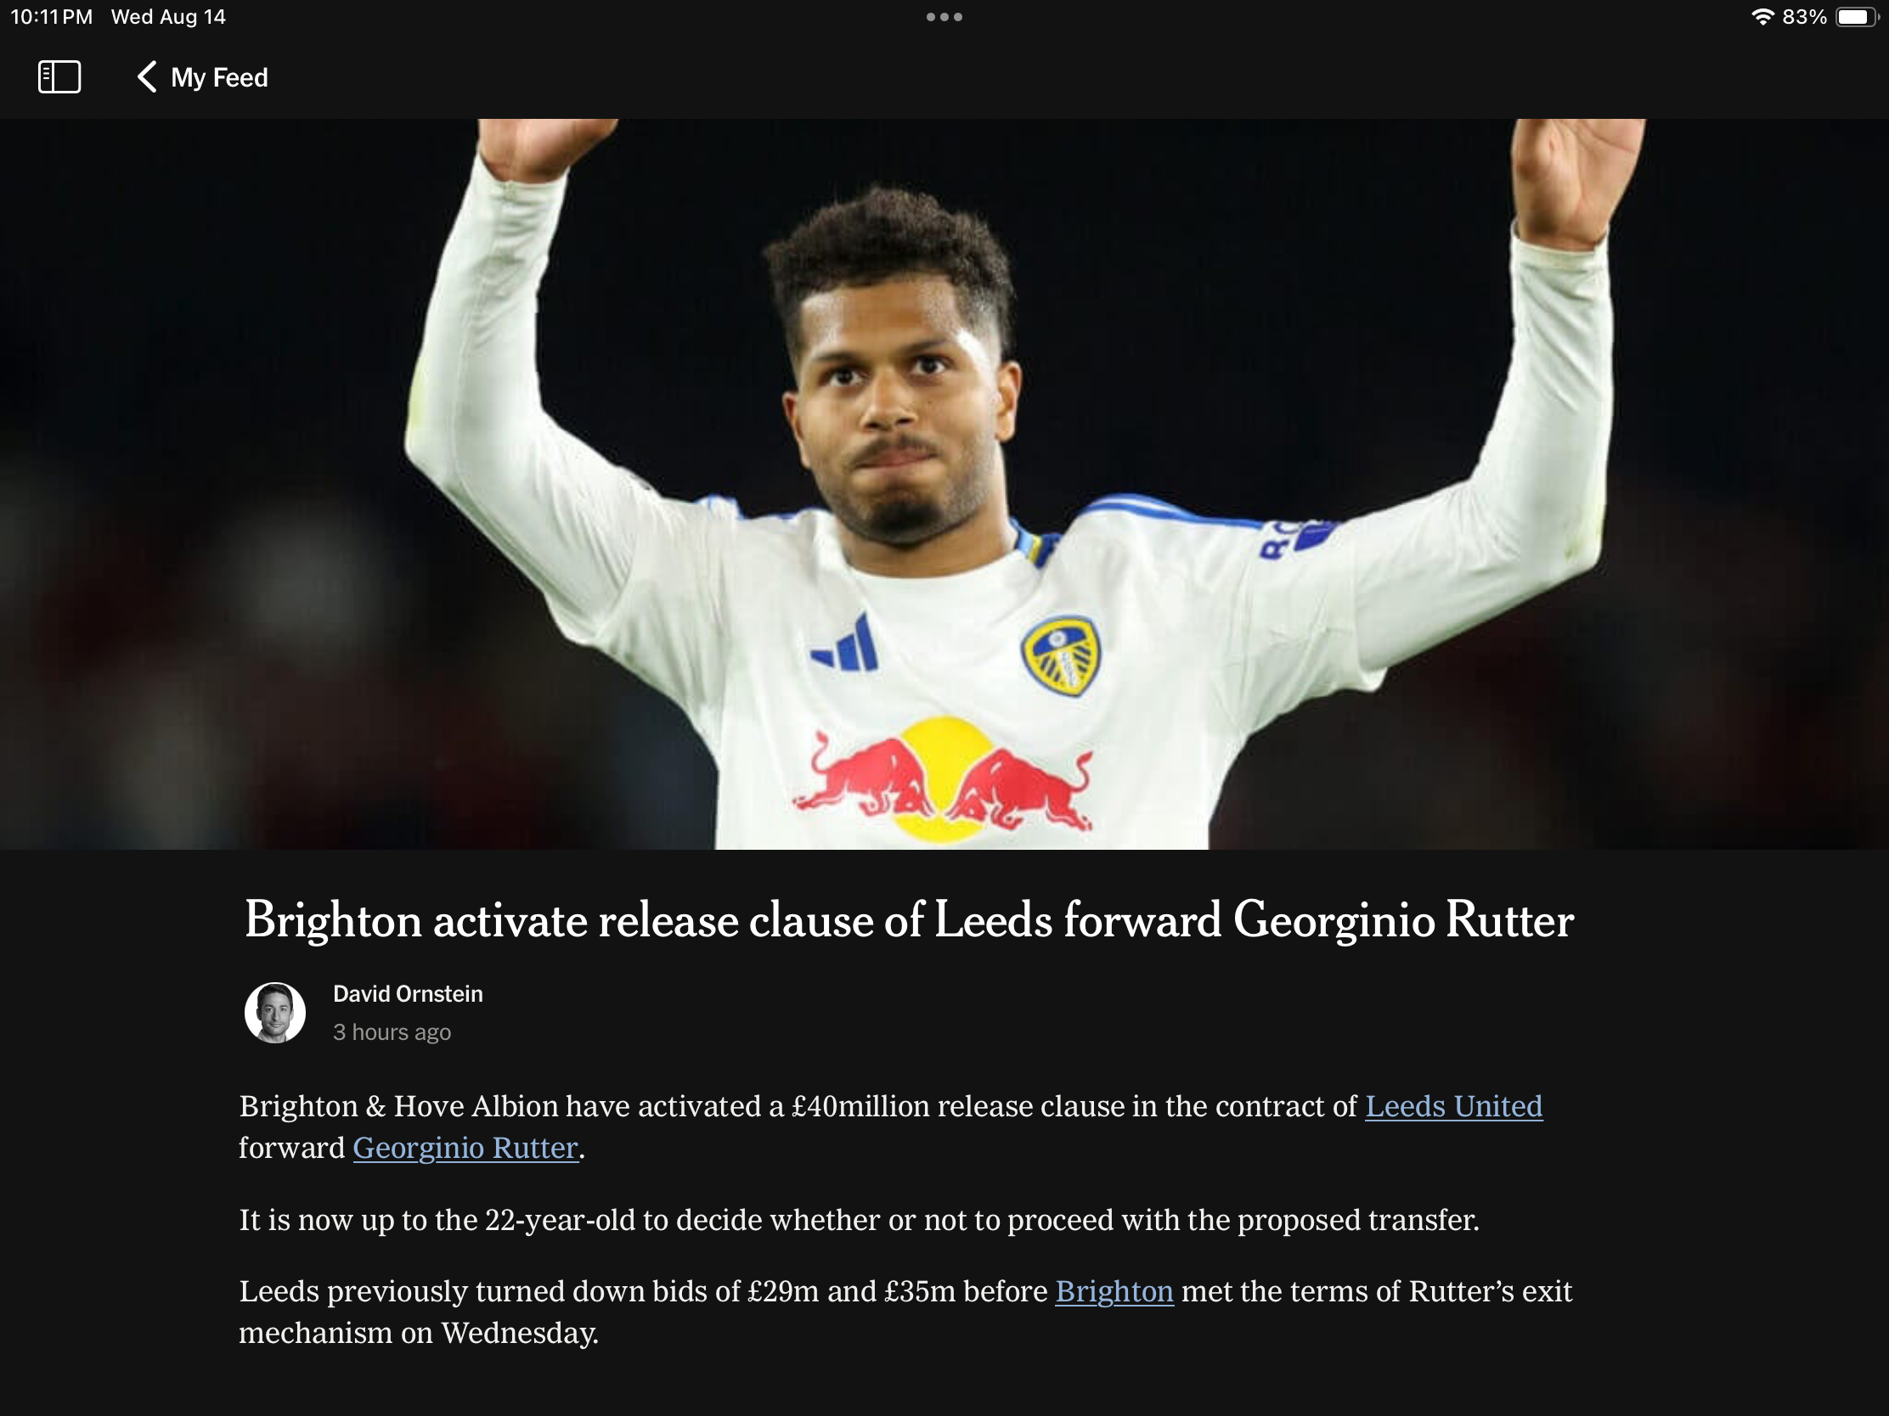The height and width of the screenshot is (1416, 1889).
Task: Tap the Leeds crest on the shirt
Action: tap(1062, 657)
